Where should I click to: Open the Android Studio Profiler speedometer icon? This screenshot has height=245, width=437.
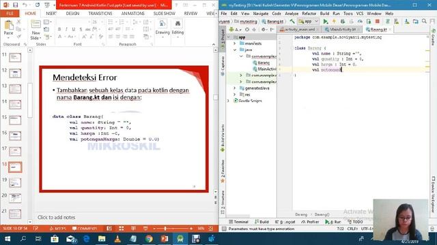[x=360, y=21]
